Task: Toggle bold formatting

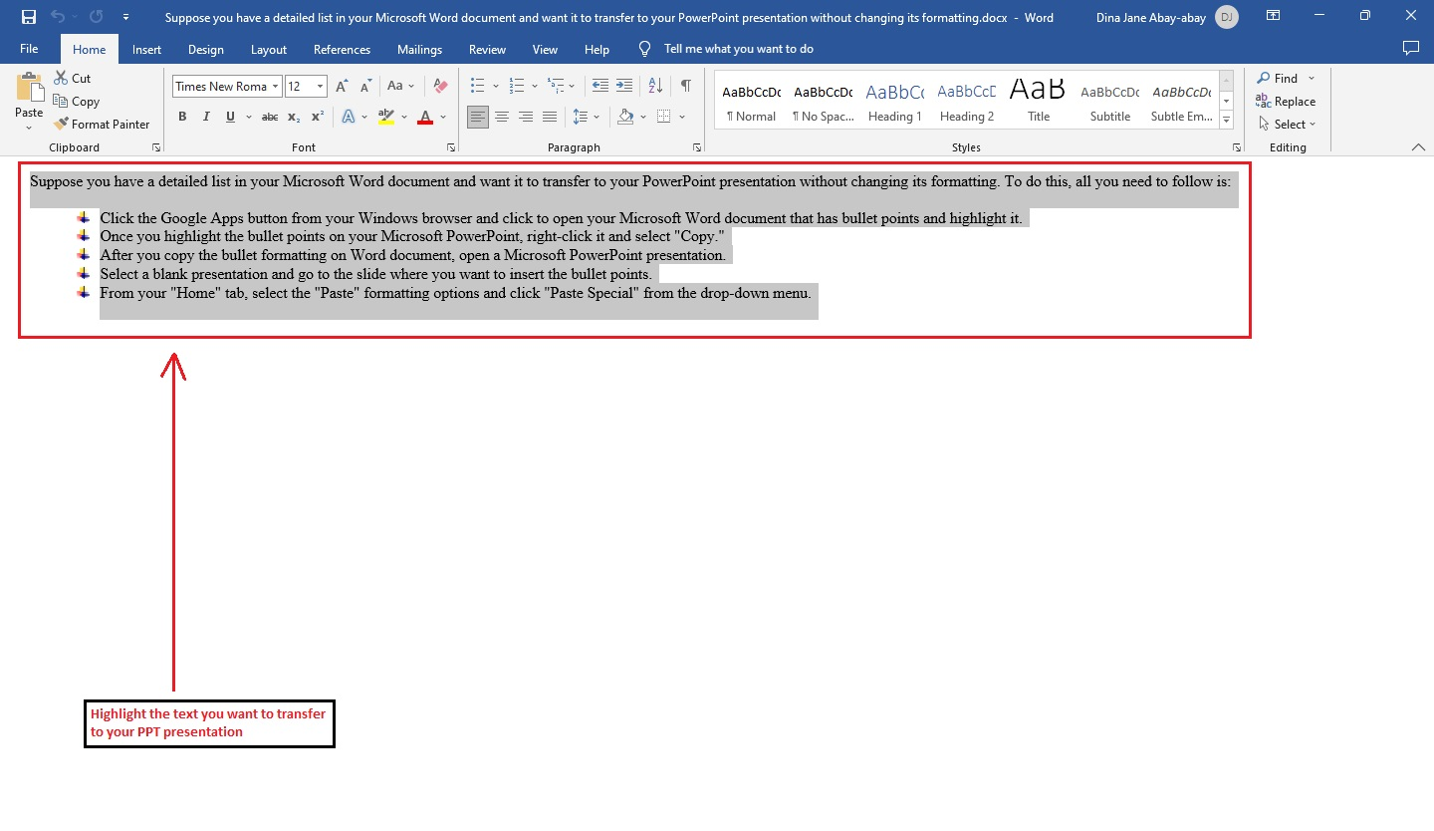Action: [182, 117]
